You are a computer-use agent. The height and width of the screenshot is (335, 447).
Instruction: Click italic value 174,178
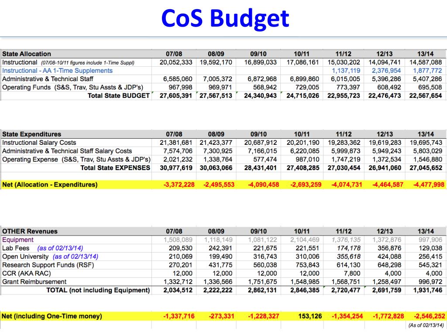click(x=348, y=248)
